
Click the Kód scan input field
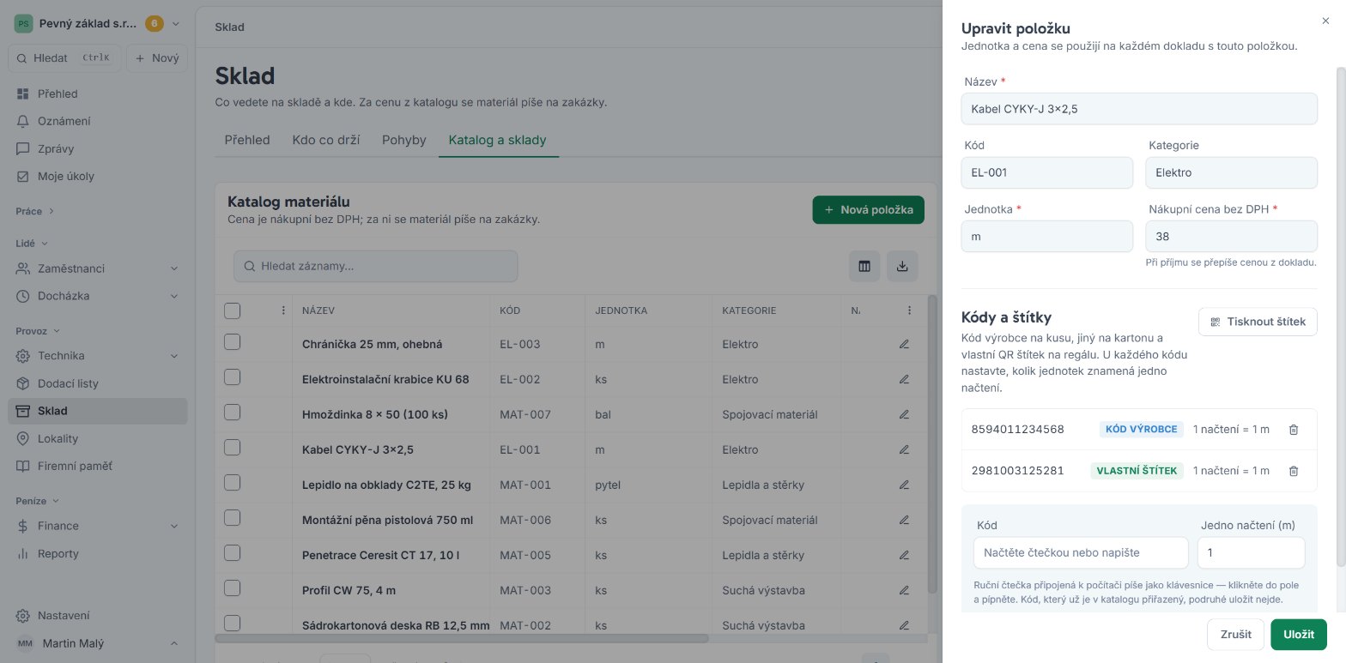coord(1081,553)
